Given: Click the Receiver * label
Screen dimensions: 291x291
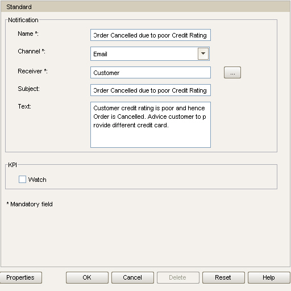Looking at the screenshot, I should [32, 71].
